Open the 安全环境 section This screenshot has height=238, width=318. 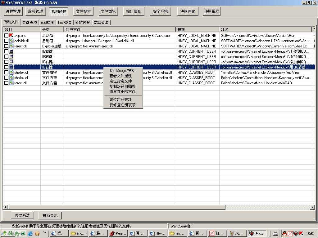(161, 11)
